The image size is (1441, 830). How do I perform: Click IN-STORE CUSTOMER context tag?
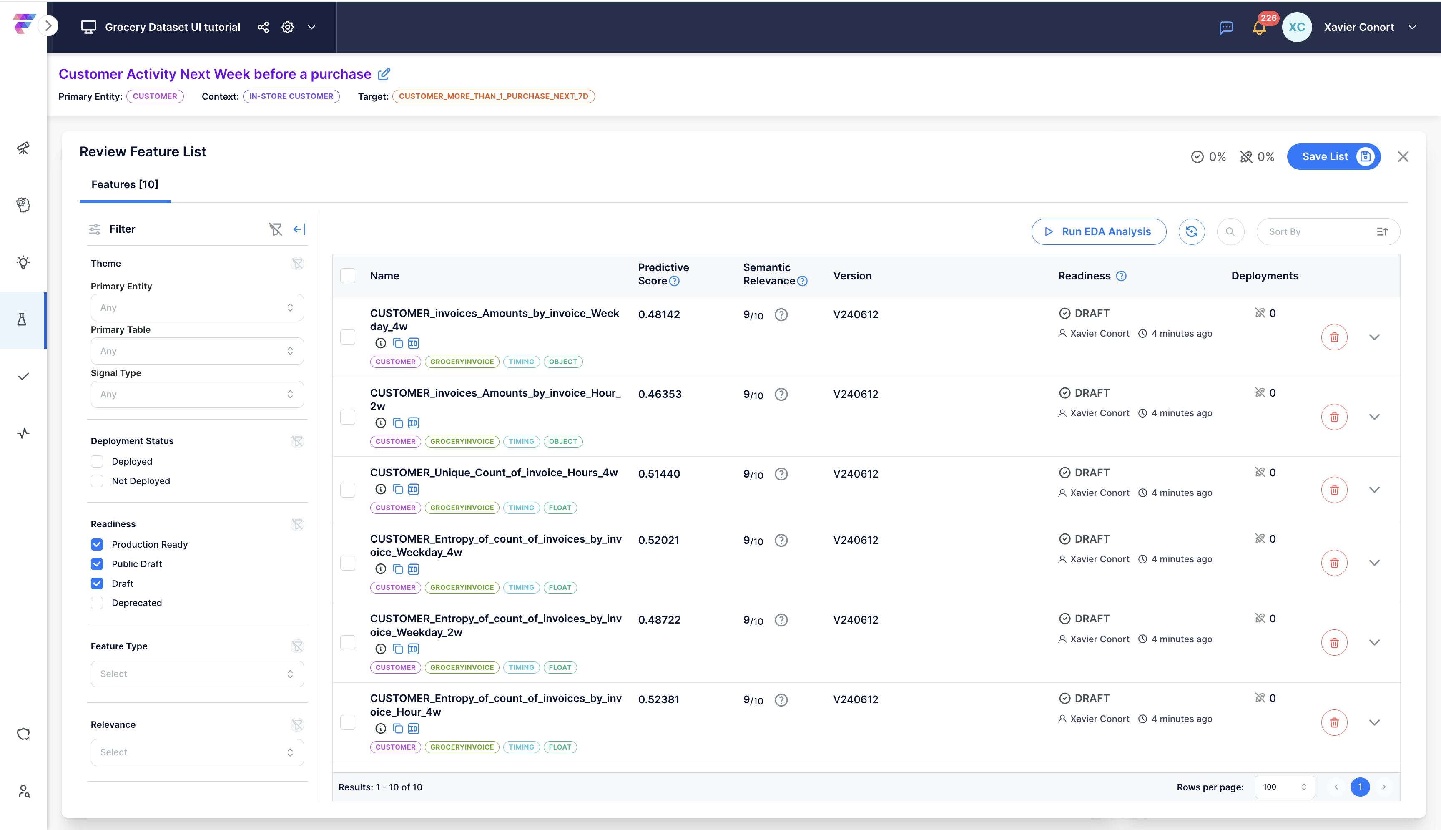291,96
